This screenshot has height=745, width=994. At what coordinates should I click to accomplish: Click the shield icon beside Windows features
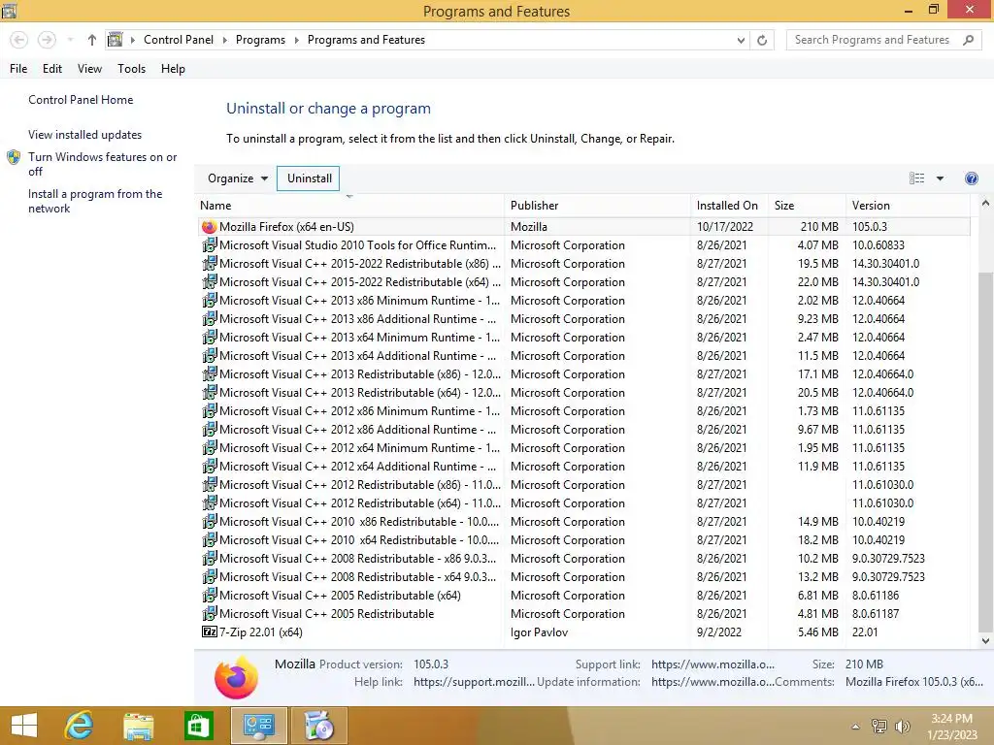14,157
